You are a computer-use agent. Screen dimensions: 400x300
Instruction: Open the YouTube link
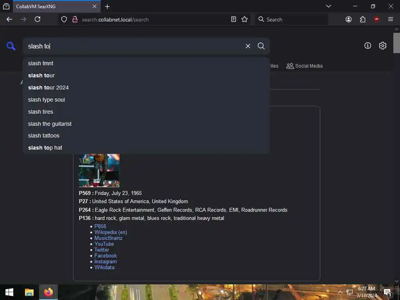104,244
